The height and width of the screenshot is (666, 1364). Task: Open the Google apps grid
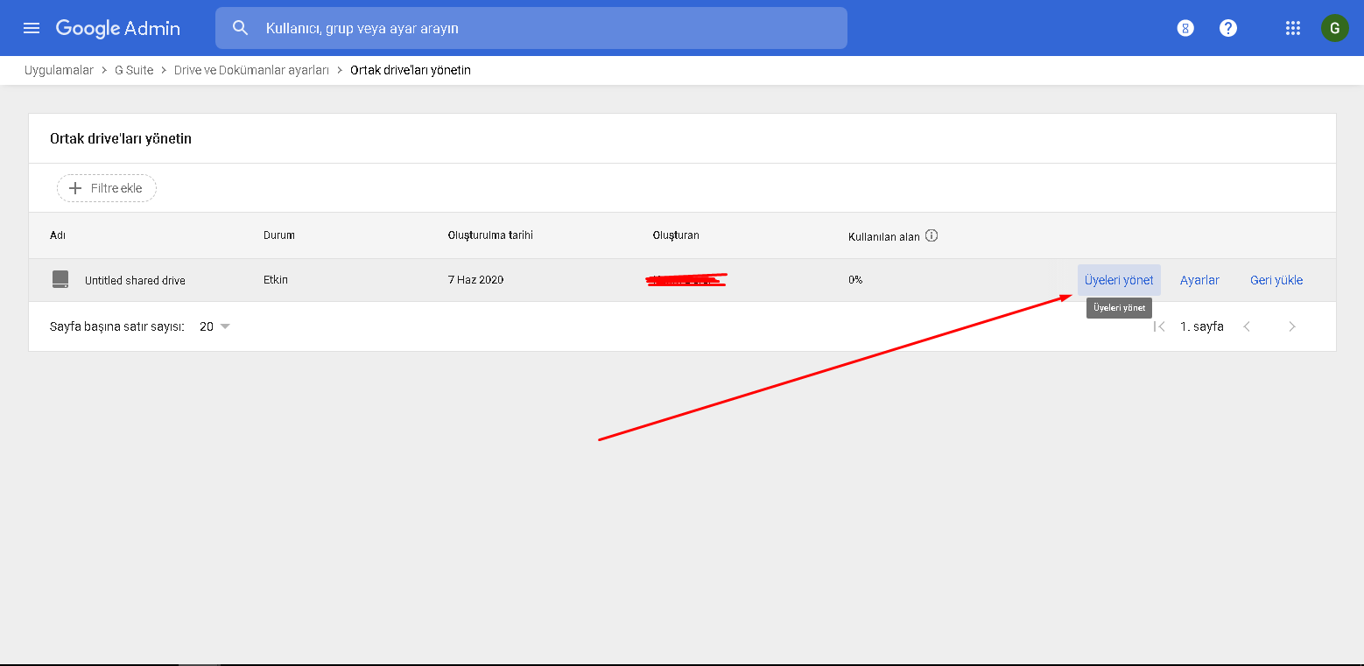click(1293, 28)
